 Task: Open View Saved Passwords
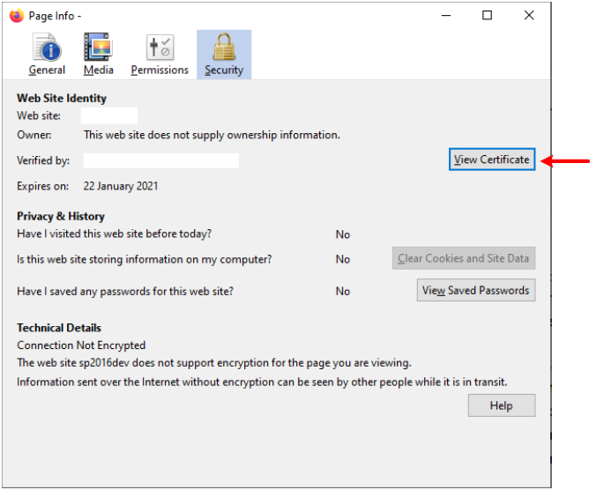tap(475, 290)
